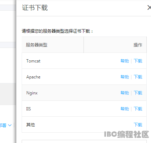151x143 pixels.
Task: Select the Nginx row label
Action: click(32, 93)
